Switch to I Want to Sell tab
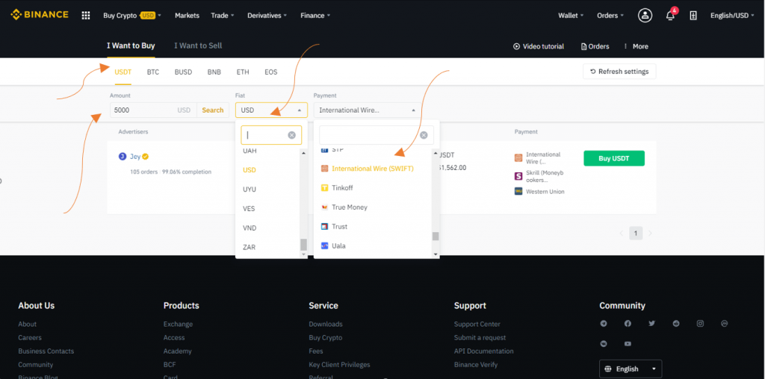The width and height of the screenshot is (765, 379). pyautogui.click(x=198, y=46)
